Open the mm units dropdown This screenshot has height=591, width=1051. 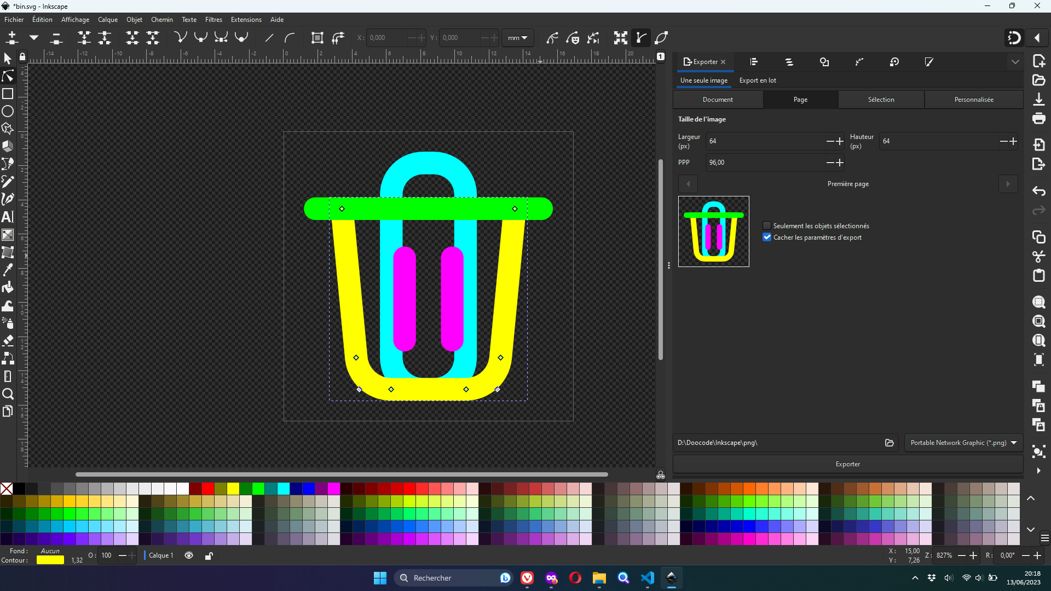(517, 38)
